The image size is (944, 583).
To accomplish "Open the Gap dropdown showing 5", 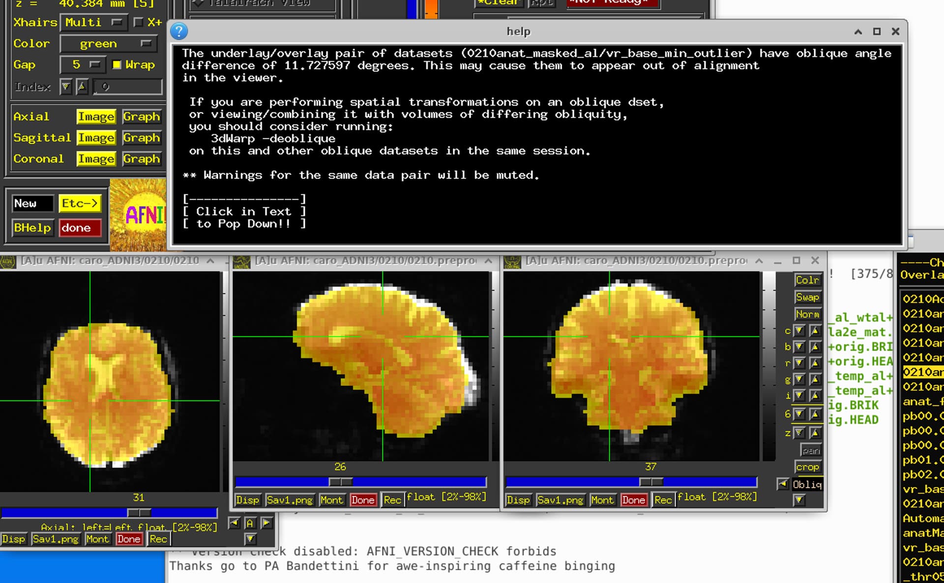I will click(x=84, y=64).
